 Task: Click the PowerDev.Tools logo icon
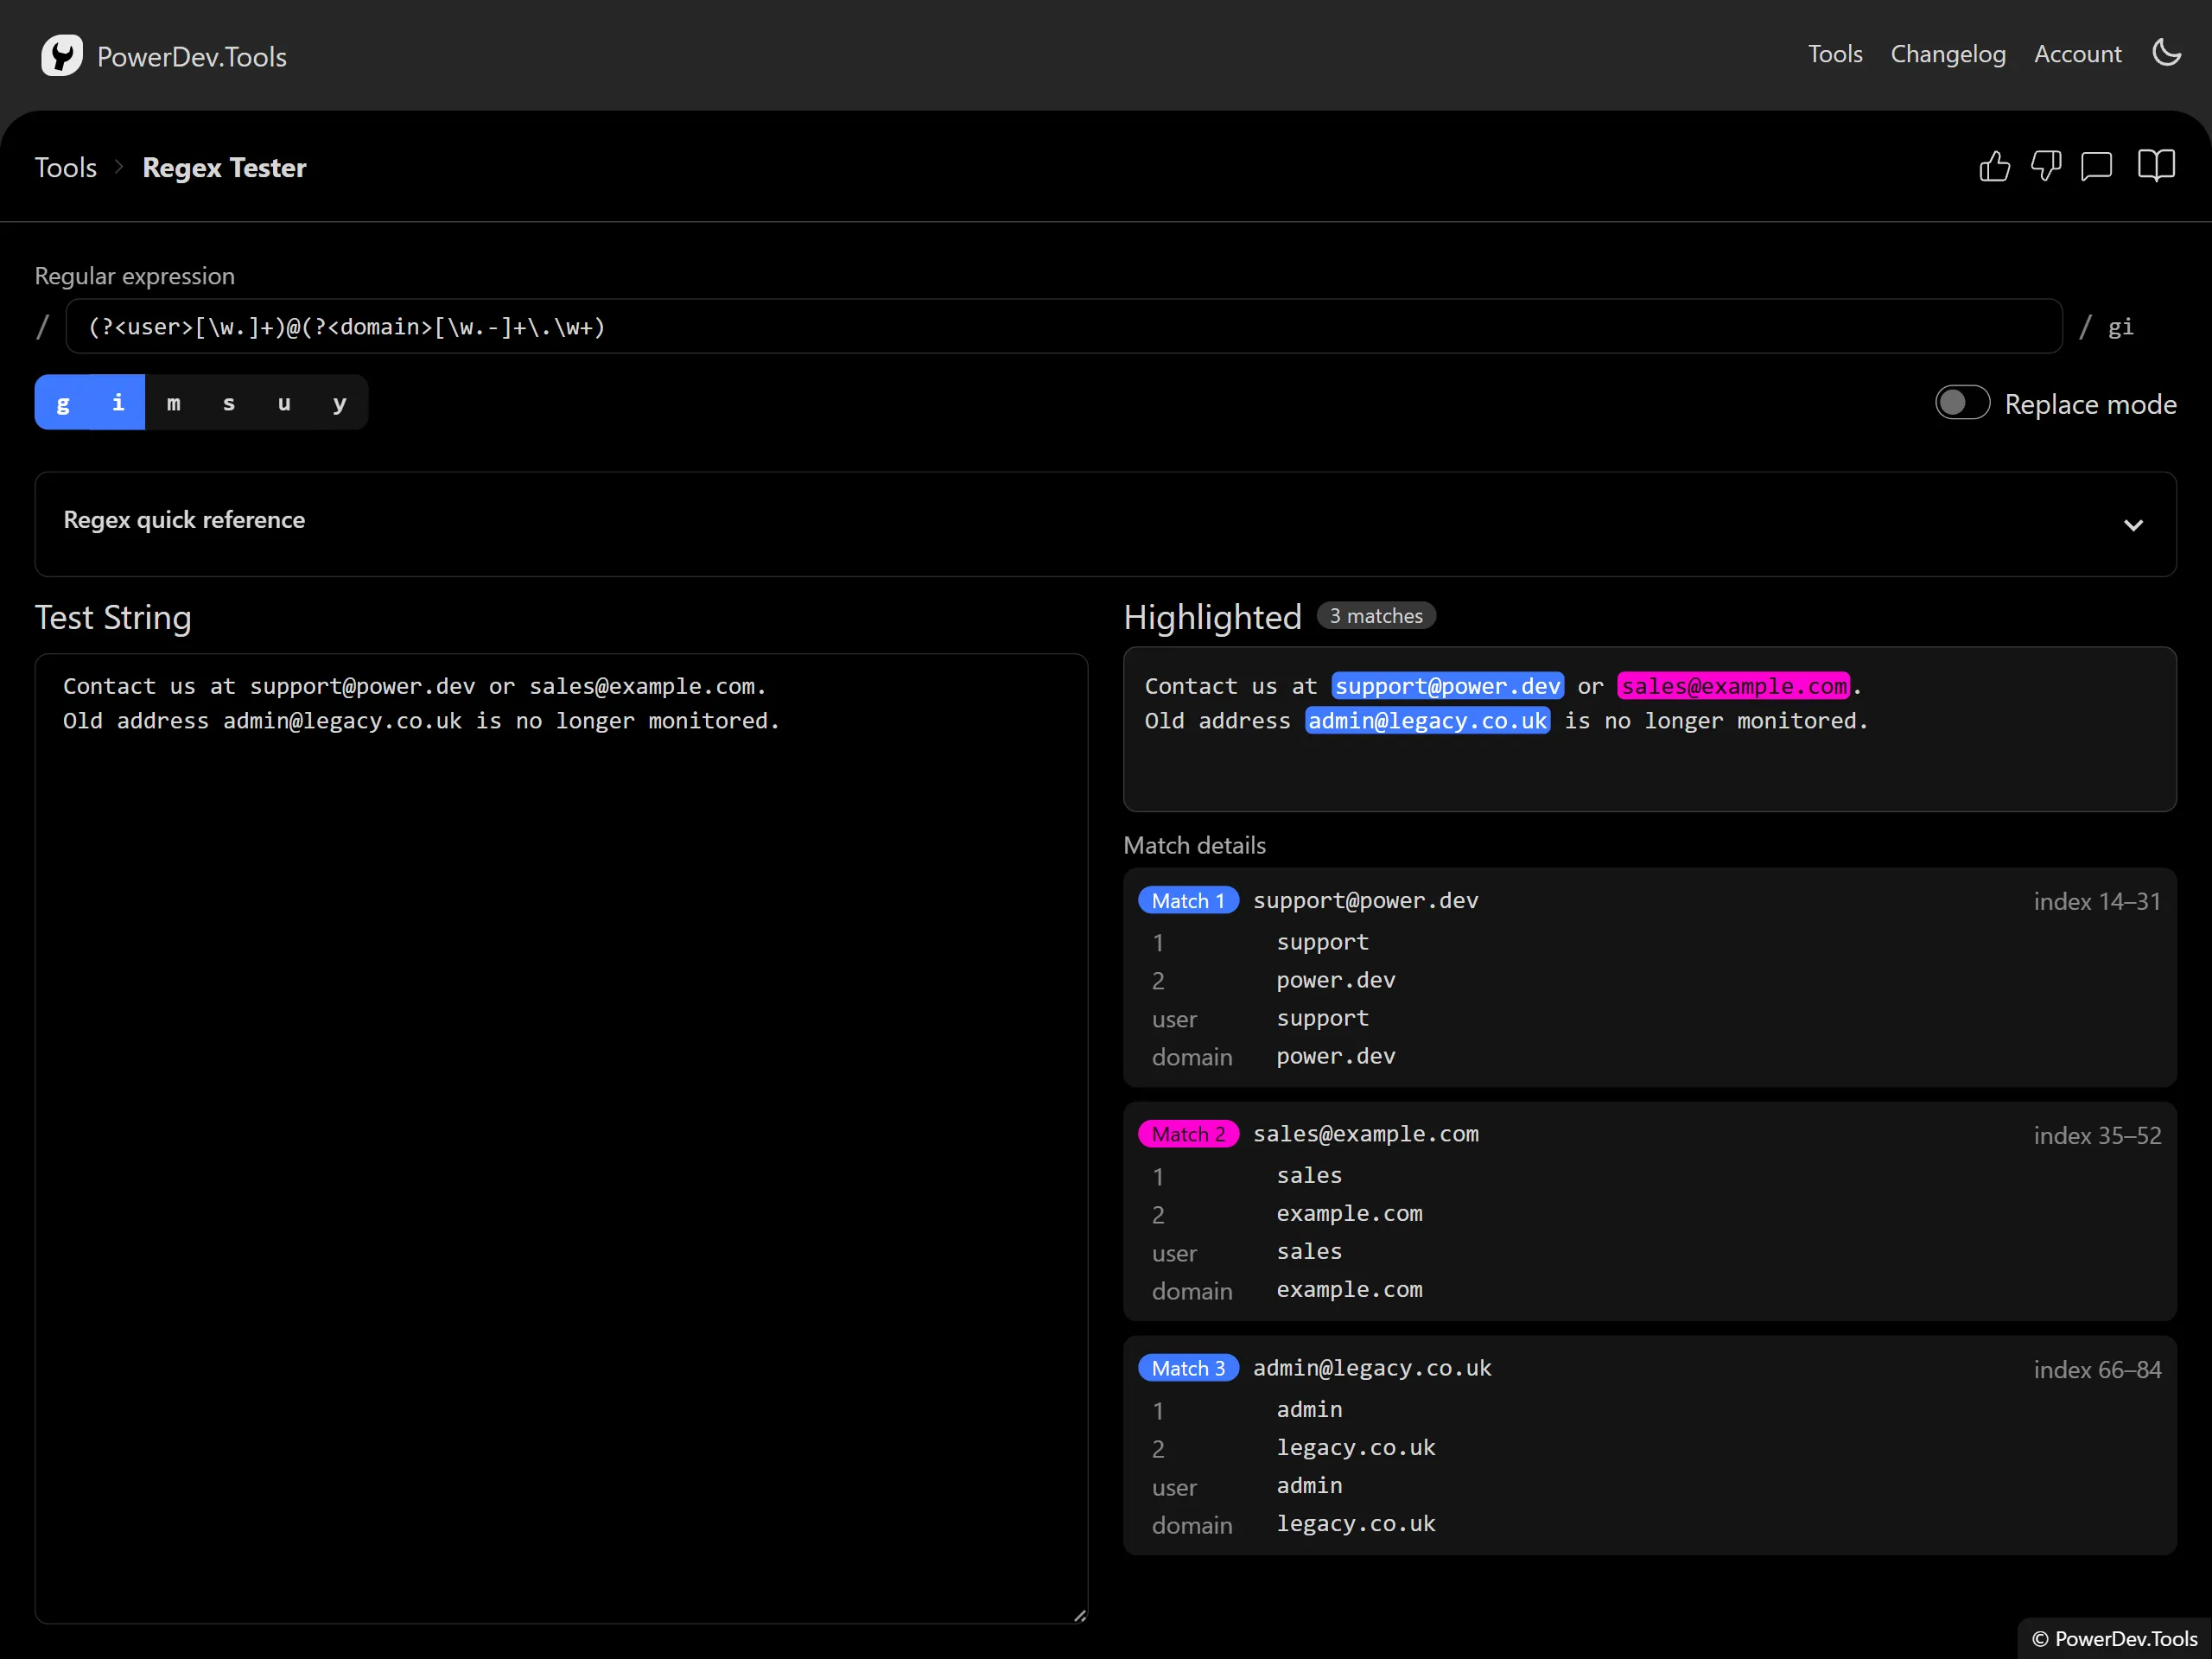pos(61,56)
